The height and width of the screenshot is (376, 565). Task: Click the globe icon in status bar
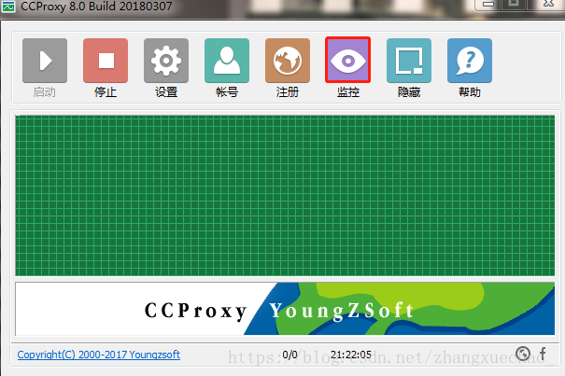[x=523, y=354]
